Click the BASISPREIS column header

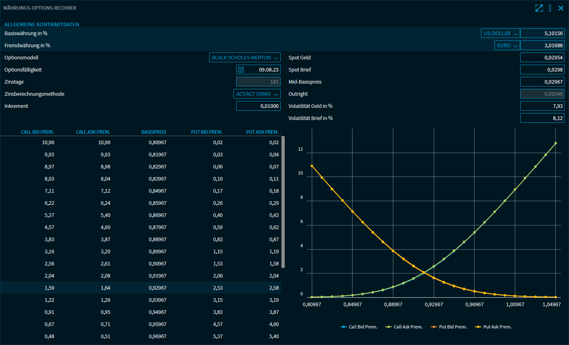pyautogui.click(x=153, y=132)
